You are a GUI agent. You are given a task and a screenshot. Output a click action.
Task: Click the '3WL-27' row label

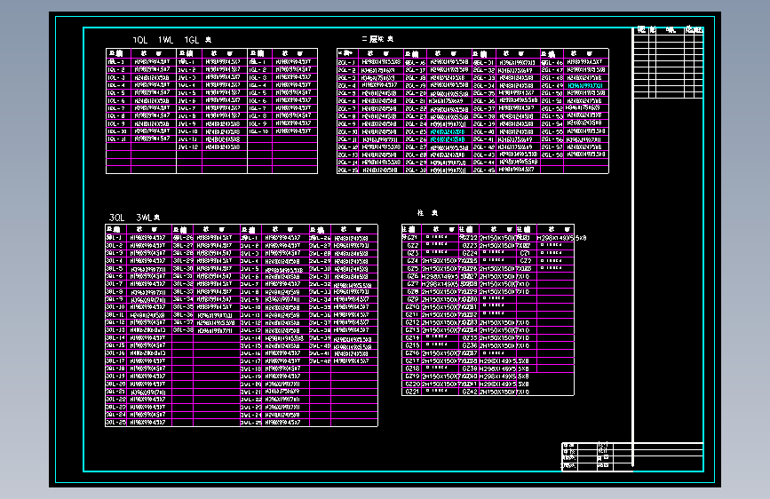[x=321, y=246]
